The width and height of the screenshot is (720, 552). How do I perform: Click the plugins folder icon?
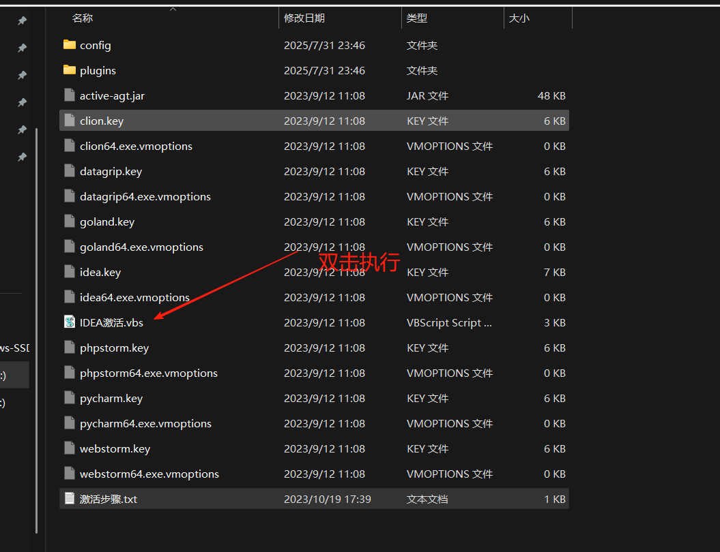point(70,70)
